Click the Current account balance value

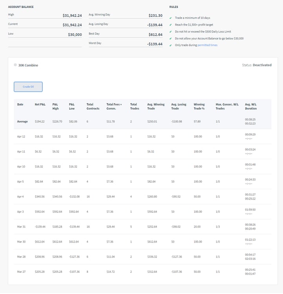(x=72, y=25)
